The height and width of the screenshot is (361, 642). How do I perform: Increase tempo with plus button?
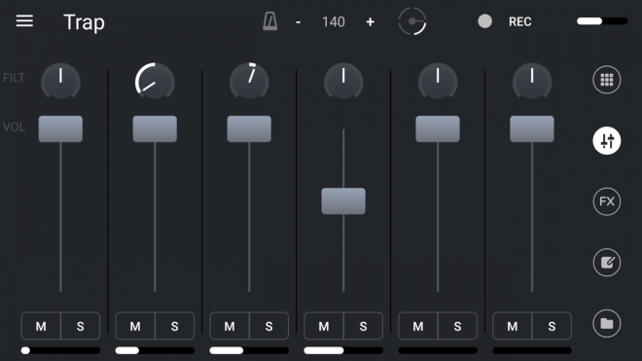pos(371,21)
